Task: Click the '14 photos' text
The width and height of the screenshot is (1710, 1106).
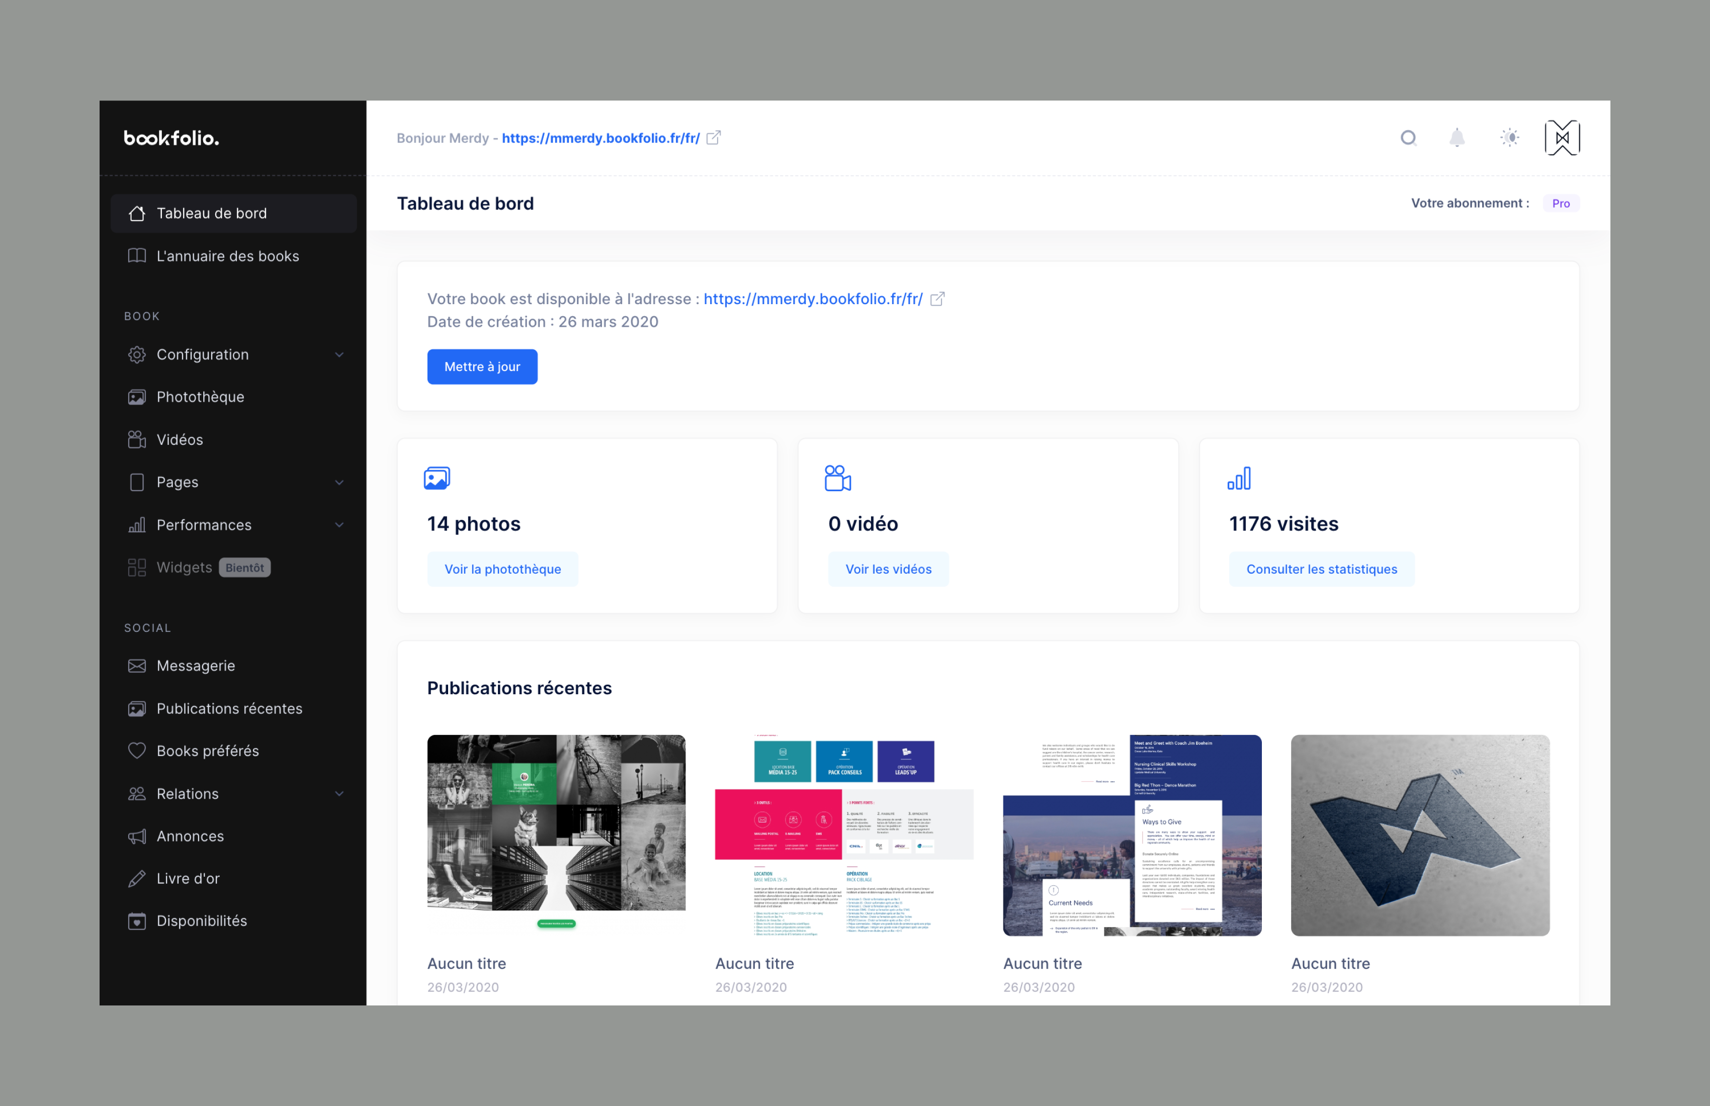Action: [x=473, y=524]
